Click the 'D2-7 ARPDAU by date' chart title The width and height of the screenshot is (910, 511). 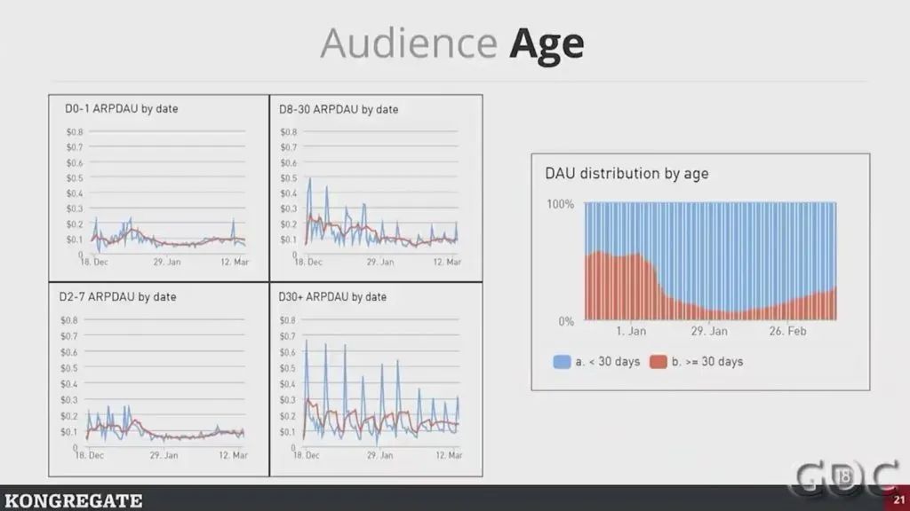point(120,296)
